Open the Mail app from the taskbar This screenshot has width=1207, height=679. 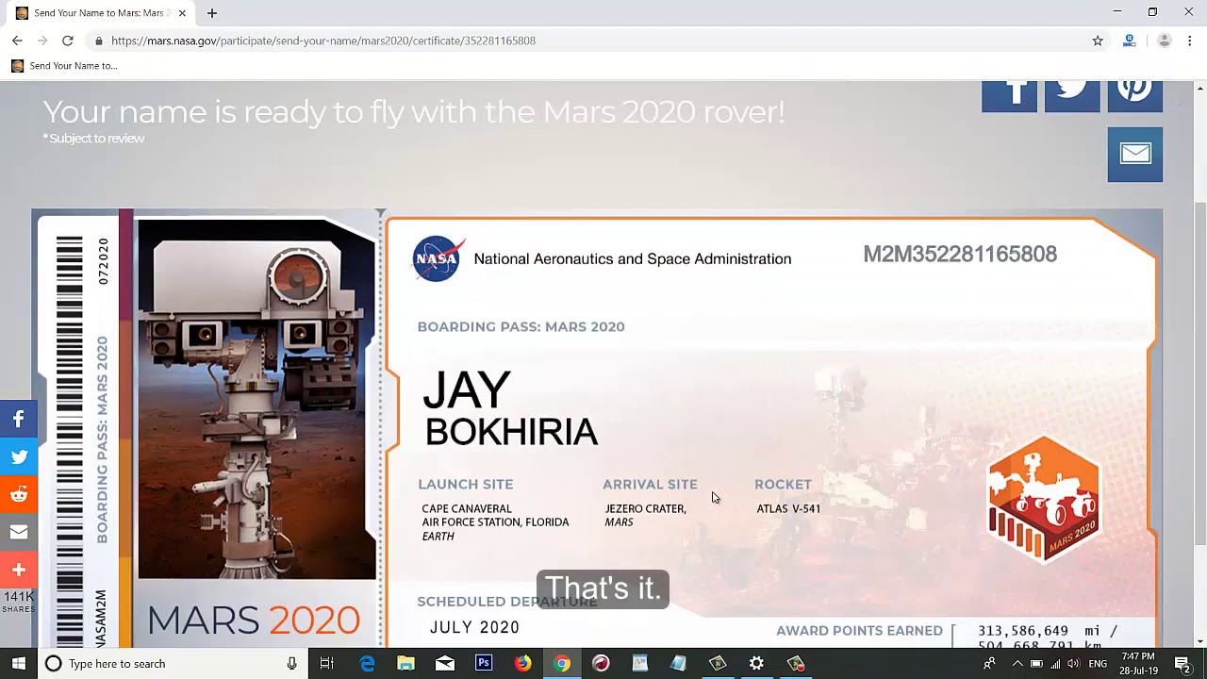tap(445, 664)
